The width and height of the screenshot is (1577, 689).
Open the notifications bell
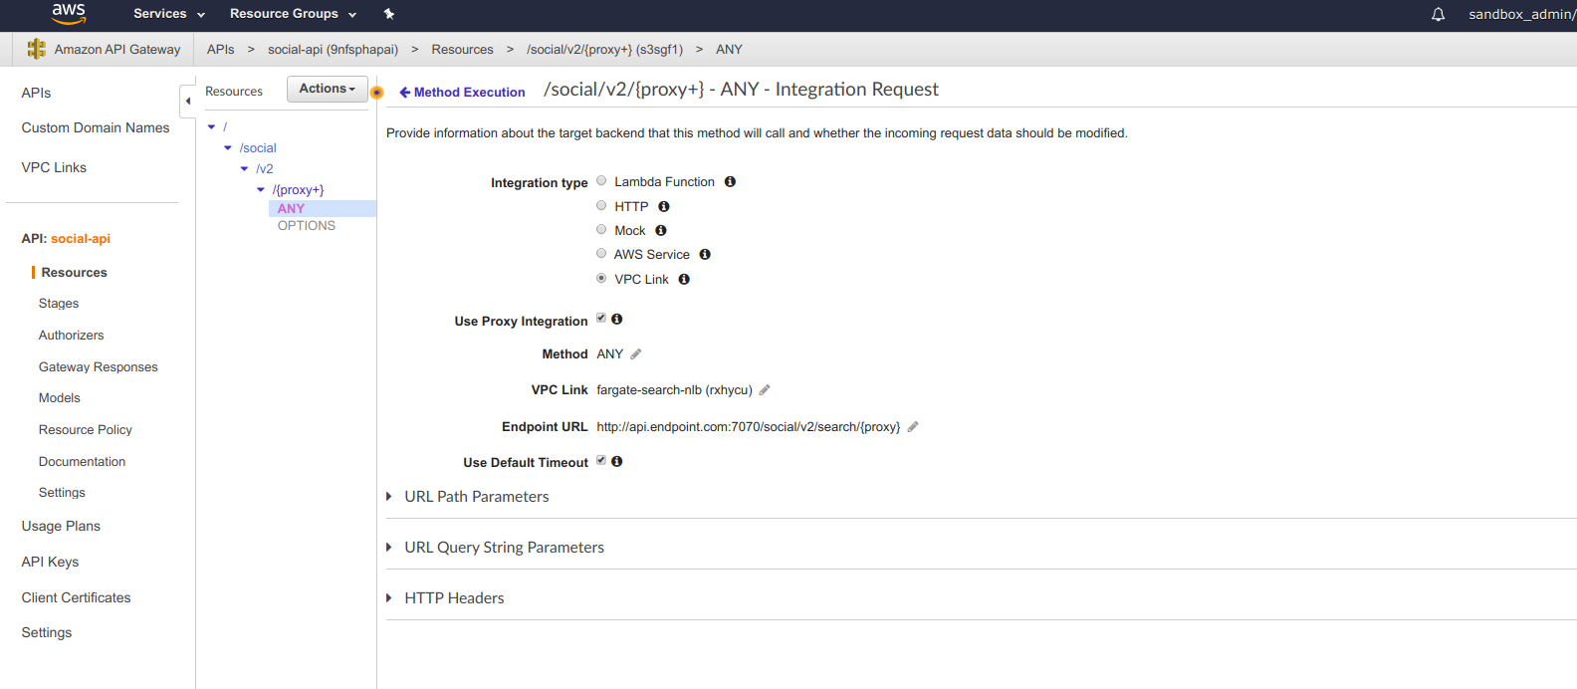click(1438, 14)
